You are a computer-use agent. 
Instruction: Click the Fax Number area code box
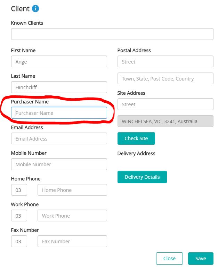19,242
